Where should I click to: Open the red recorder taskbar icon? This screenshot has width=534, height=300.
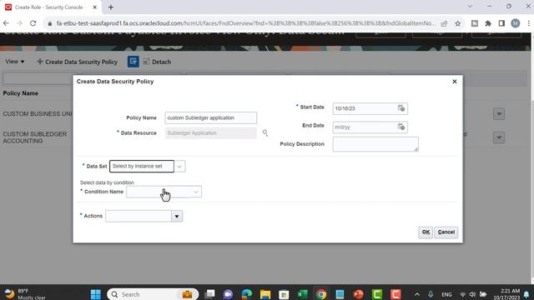tap(395, 294)
